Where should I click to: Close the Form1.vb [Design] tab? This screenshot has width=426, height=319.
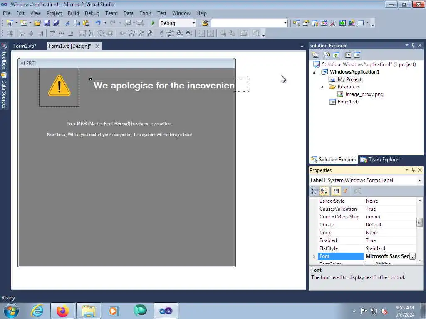(x=97, y=46)
